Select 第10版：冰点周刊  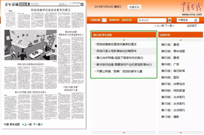click(173, 104)
